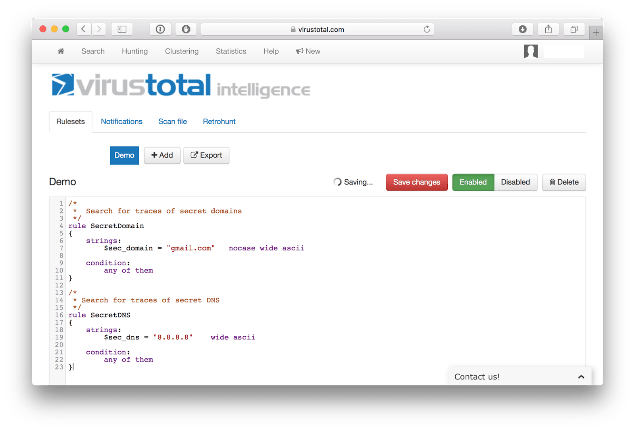The height and width of the screenshot is (431, 635).
Task: Switch to the Scan file tab
Action: tap(173, 121)
